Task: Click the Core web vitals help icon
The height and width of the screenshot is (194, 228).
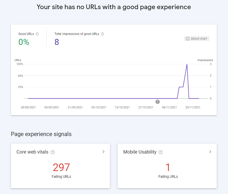Action: (52, 152)
